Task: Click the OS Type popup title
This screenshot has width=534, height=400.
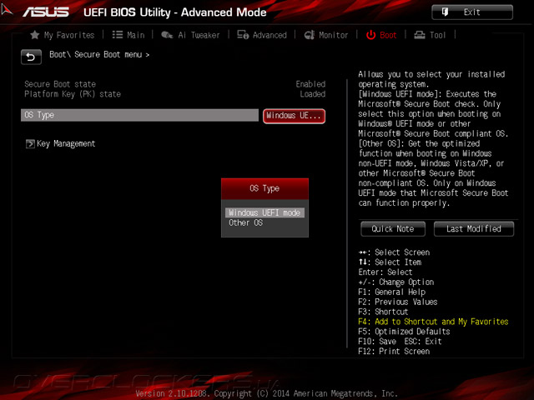Action: (x=264, y=188)
